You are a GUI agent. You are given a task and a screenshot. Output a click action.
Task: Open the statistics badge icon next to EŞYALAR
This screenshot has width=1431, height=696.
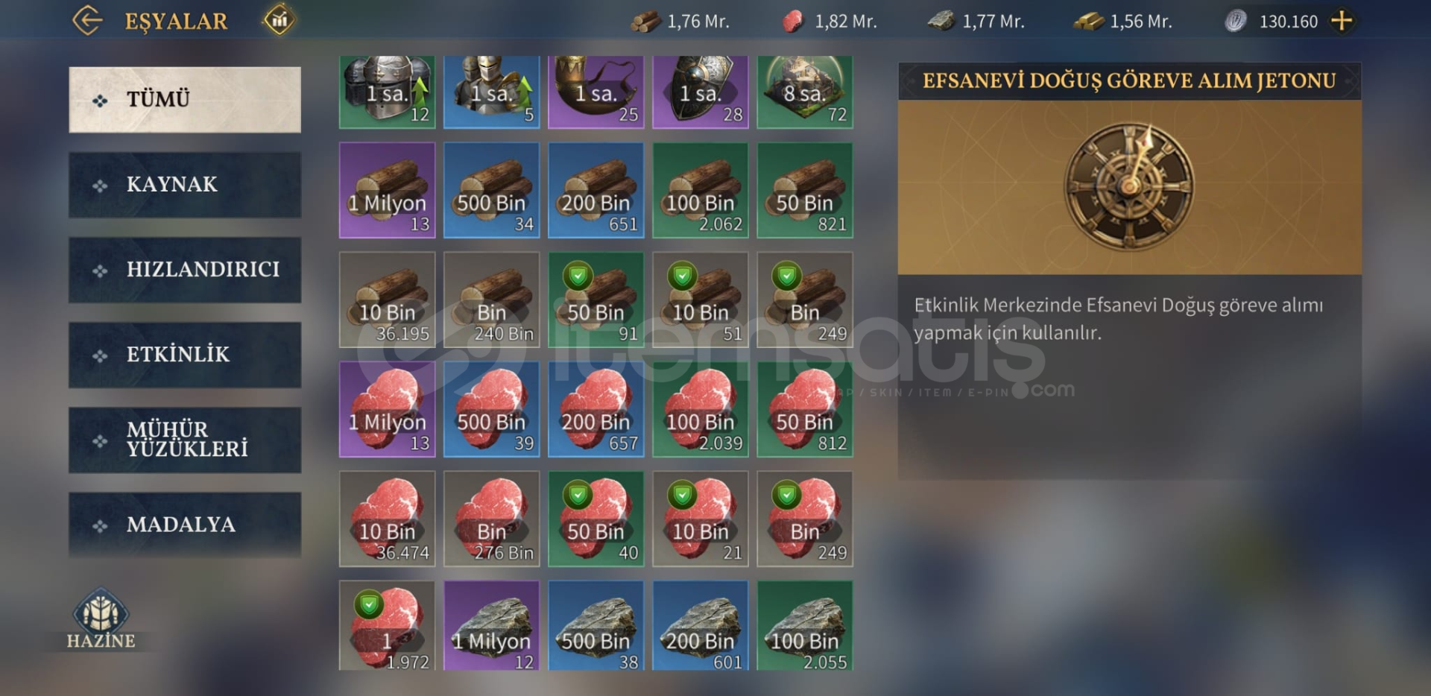coord(279,20)
